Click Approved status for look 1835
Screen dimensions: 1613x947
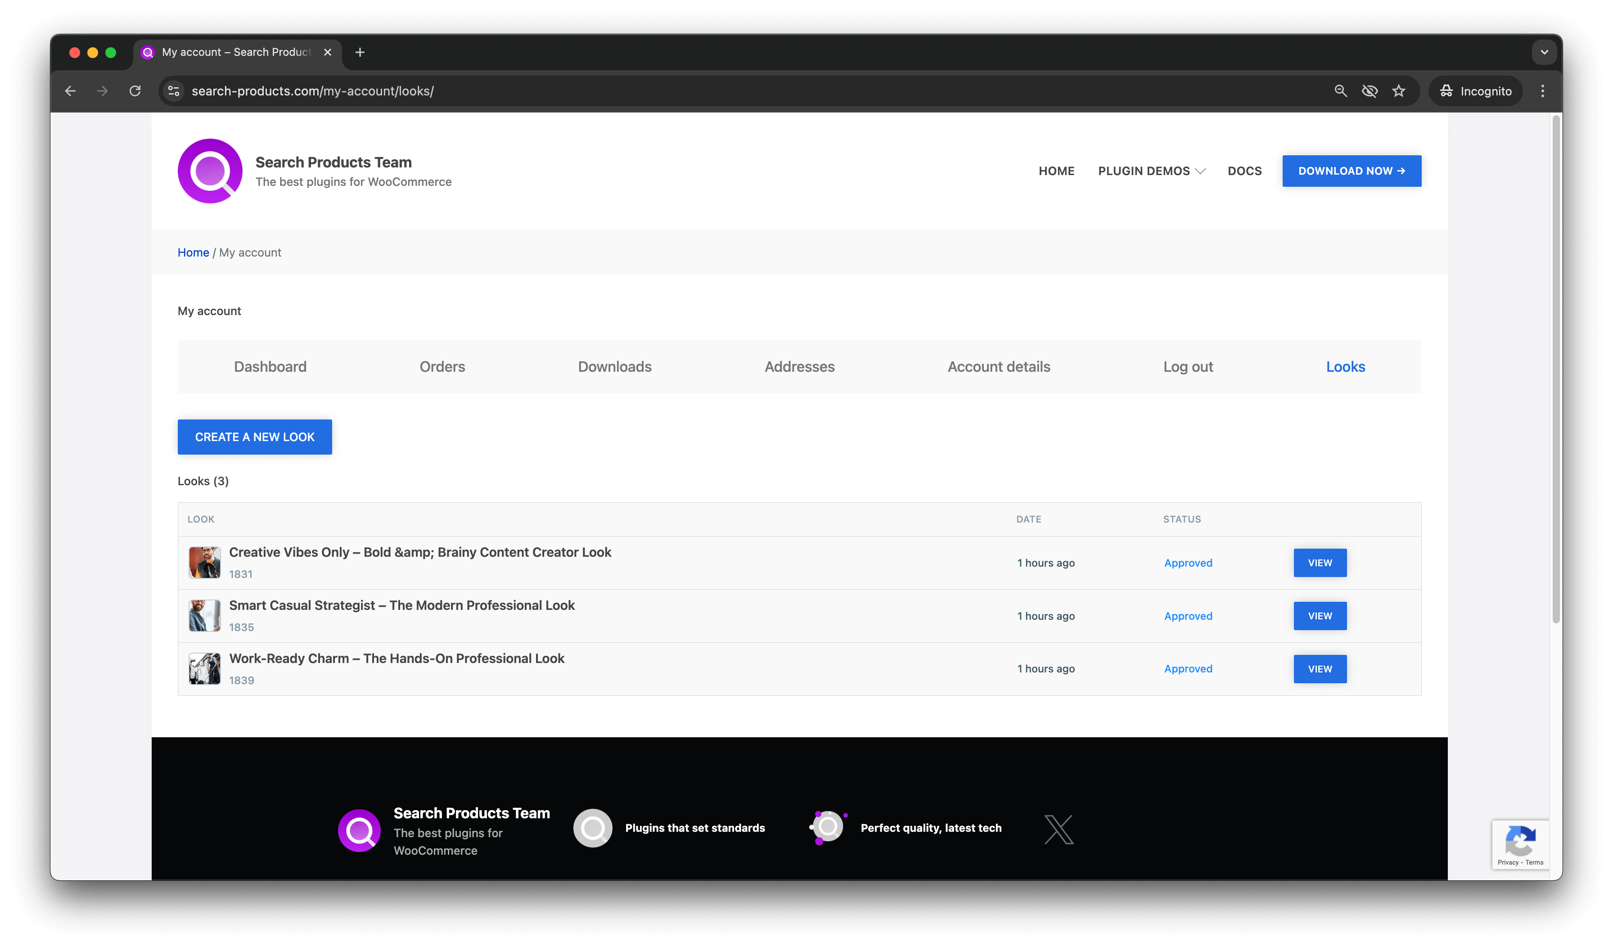tap(1188, 615)
